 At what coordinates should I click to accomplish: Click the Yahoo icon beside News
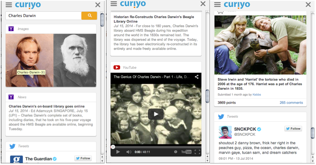pyautogui.click(x=11, y=97)
